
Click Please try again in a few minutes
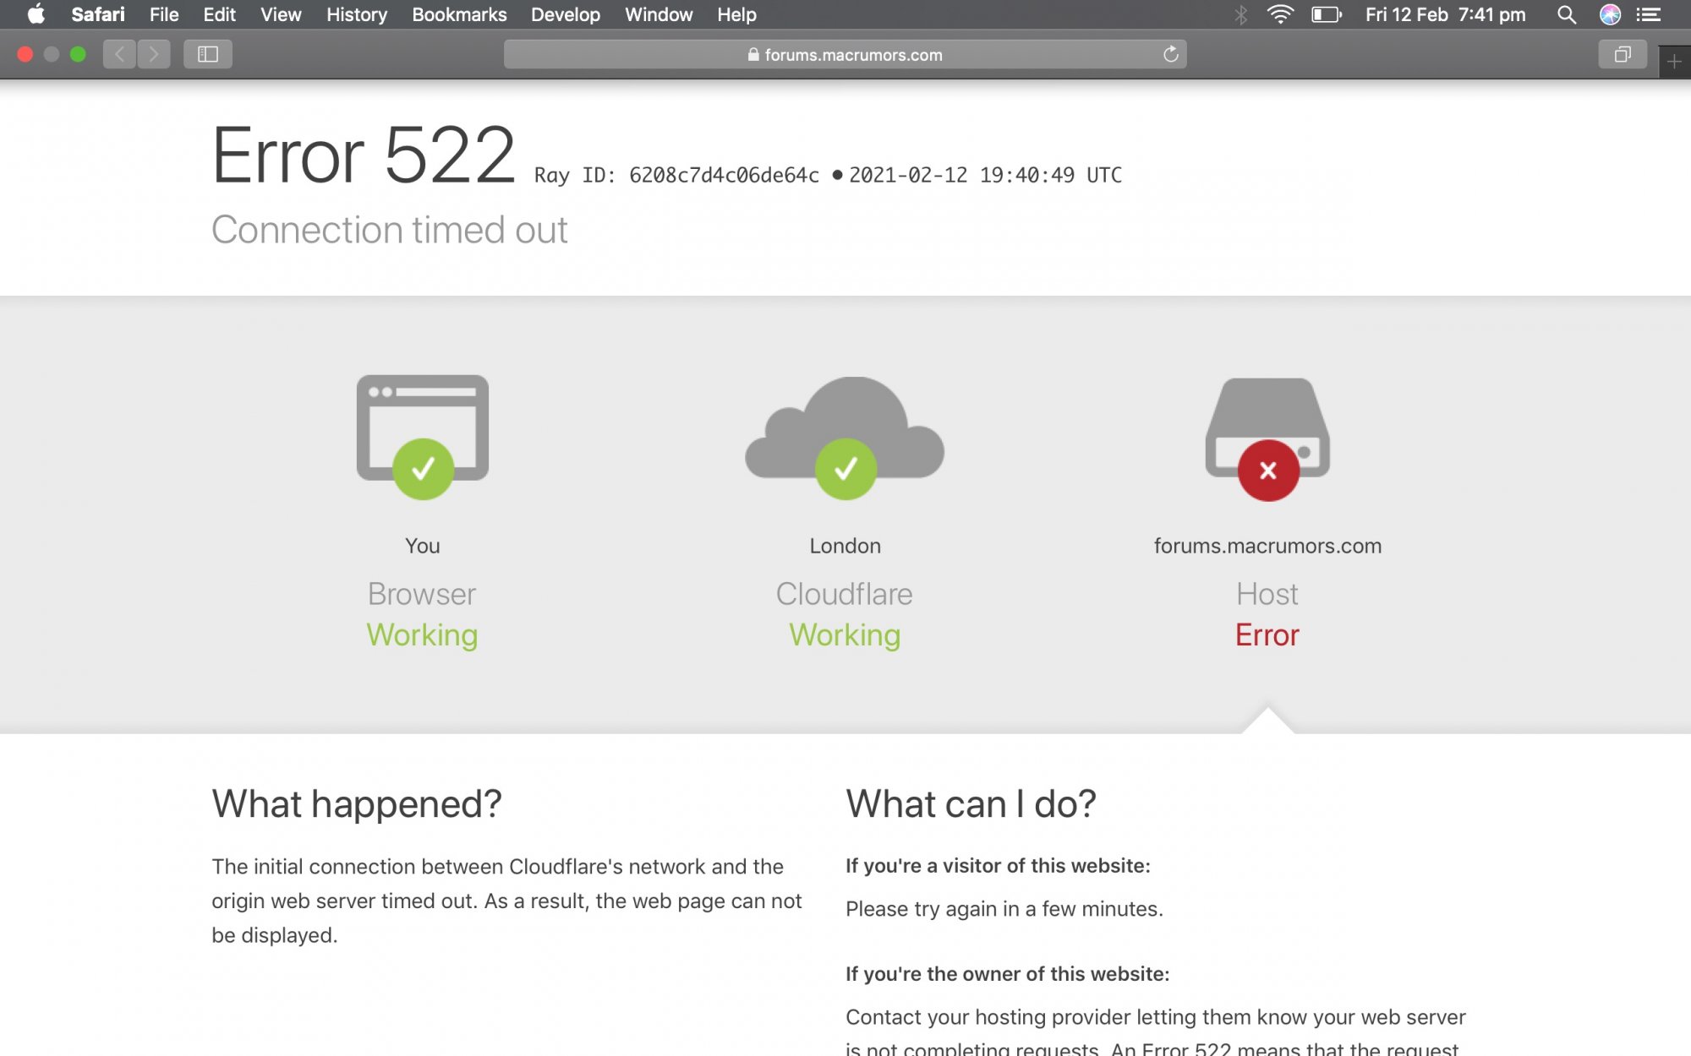[x=1004, y=909]
